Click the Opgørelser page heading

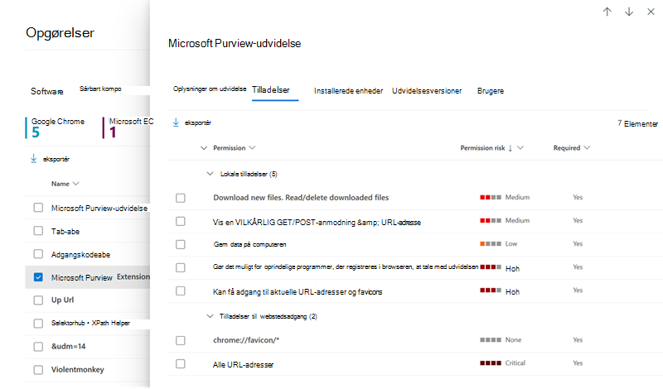point(60,33)
